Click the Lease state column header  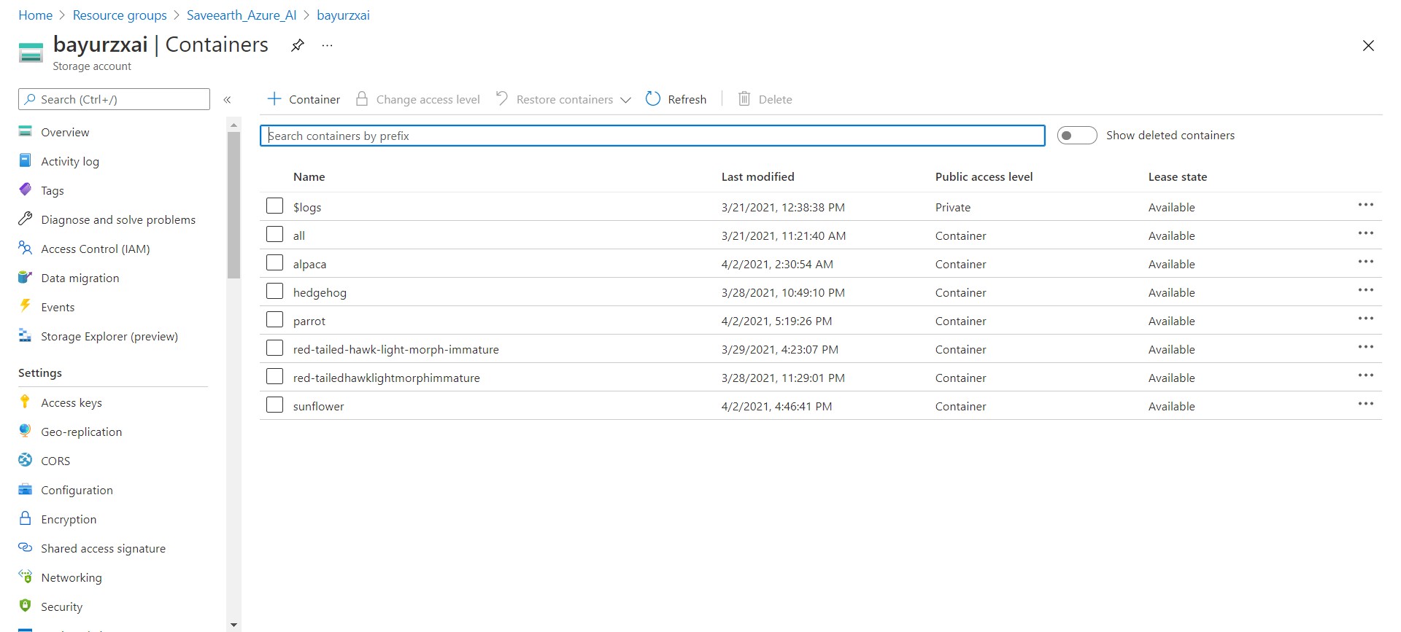pyautogui.click(x=1177, y=176)
